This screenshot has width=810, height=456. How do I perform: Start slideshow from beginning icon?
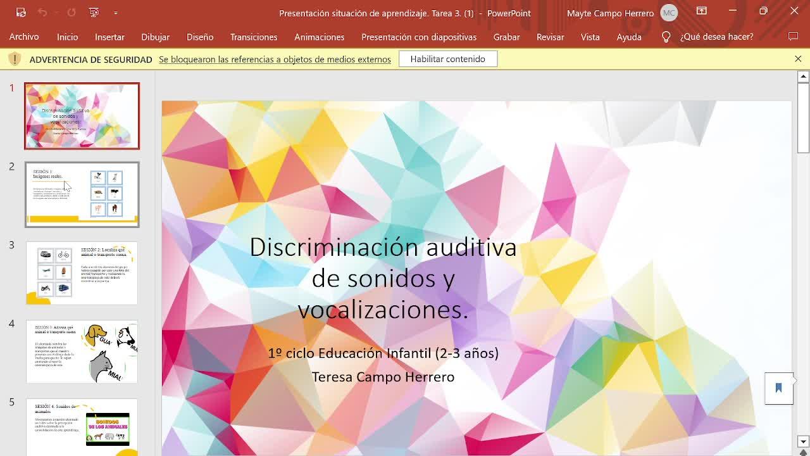pyautogui.click(x=94, y=13)
